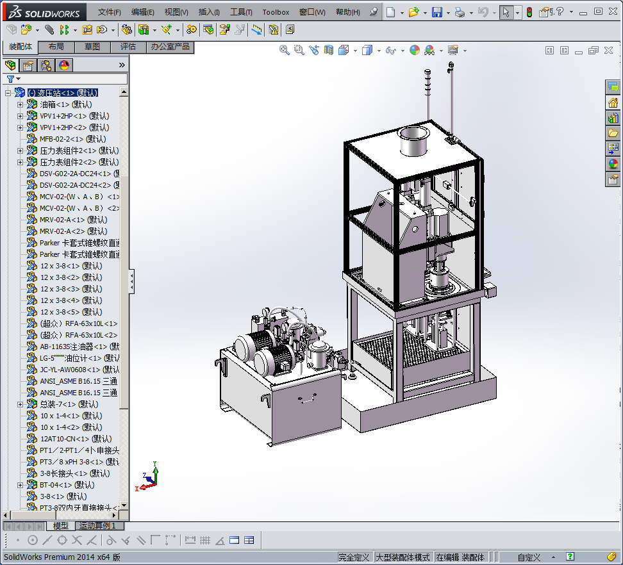Open the DisplayManager panel tab
Screen dimensions: 623x565
tap(64, 65)
